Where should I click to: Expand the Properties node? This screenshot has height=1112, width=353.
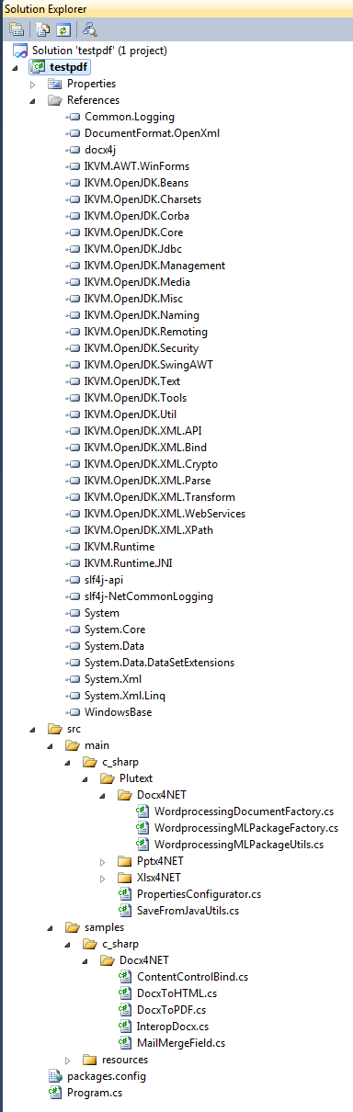tap(32, 84)
